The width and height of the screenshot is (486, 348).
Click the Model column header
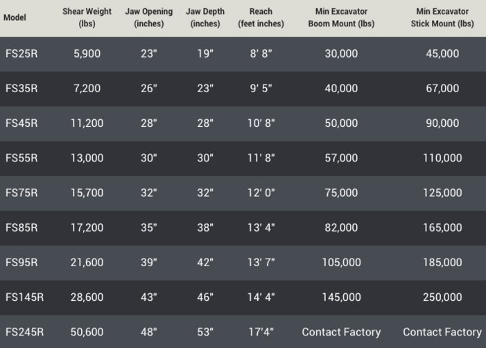[x=15, y=17]
